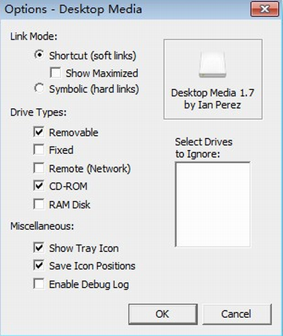Click the Symbolic (hard links) label

point(94,89)
